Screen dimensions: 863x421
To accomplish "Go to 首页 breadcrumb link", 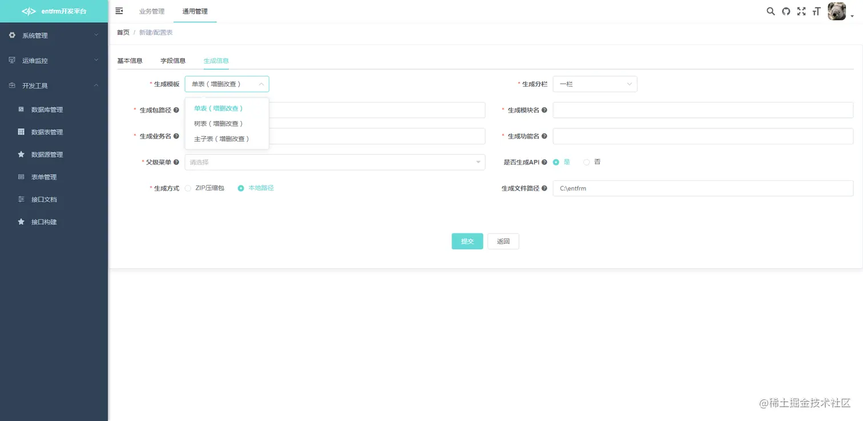I will pos(123,33).
